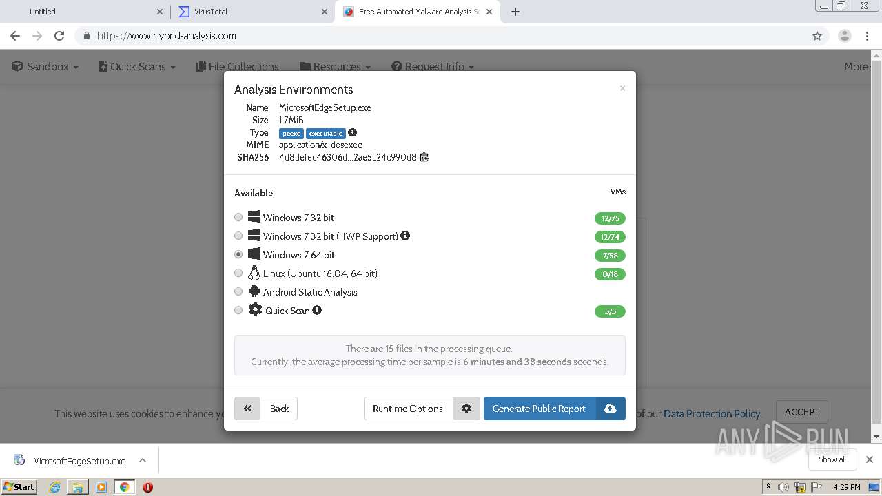The image size is (882, 496).
Task: Click Chrome icon in taskbar
Action: [x=125, y=487]
